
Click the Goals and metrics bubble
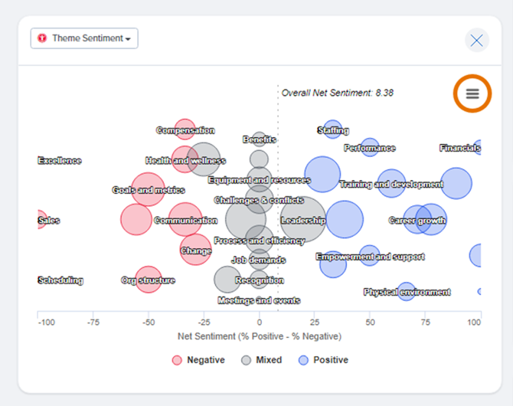(148, 190)
